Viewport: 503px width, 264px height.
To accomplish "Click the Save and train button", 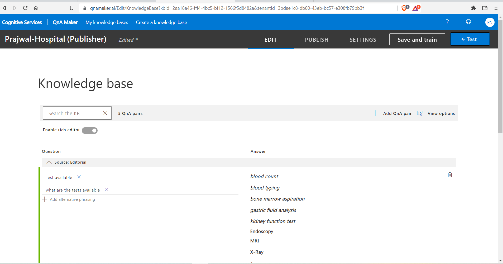I will [417, 39].
